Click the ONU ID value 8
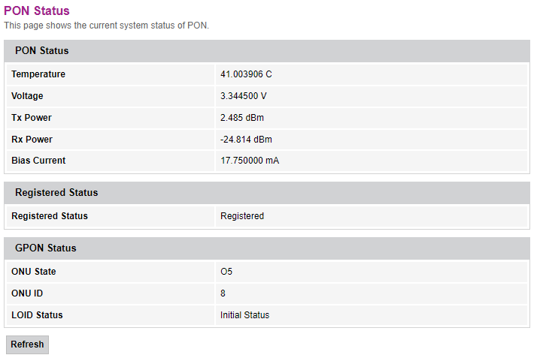Image resolution: width=537 pixels, height=358 pixels. coord(223,293)
